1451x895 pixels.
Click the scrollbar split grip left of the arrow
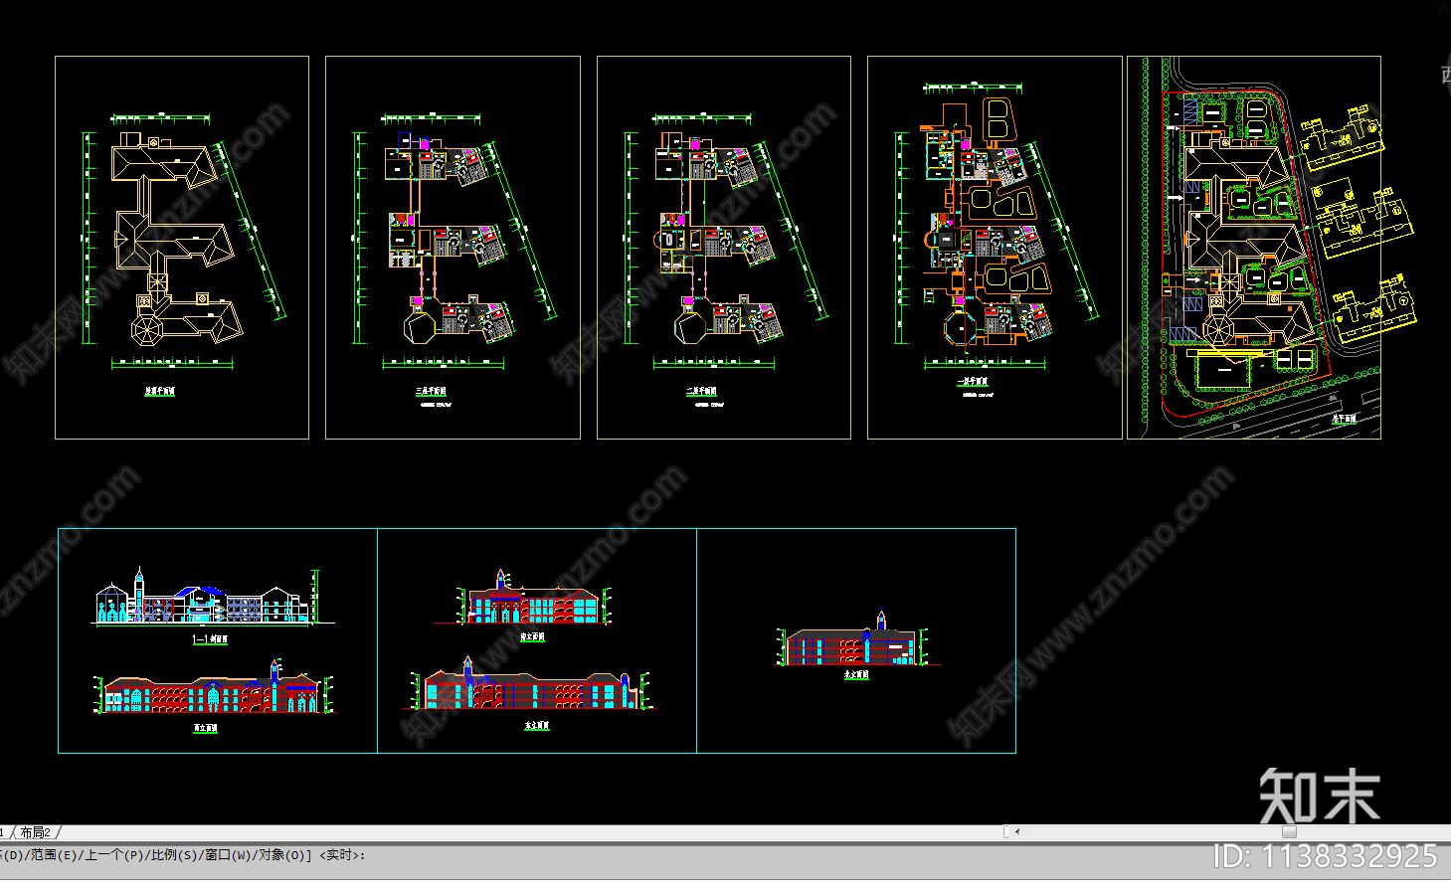(x=1006, y=832)
